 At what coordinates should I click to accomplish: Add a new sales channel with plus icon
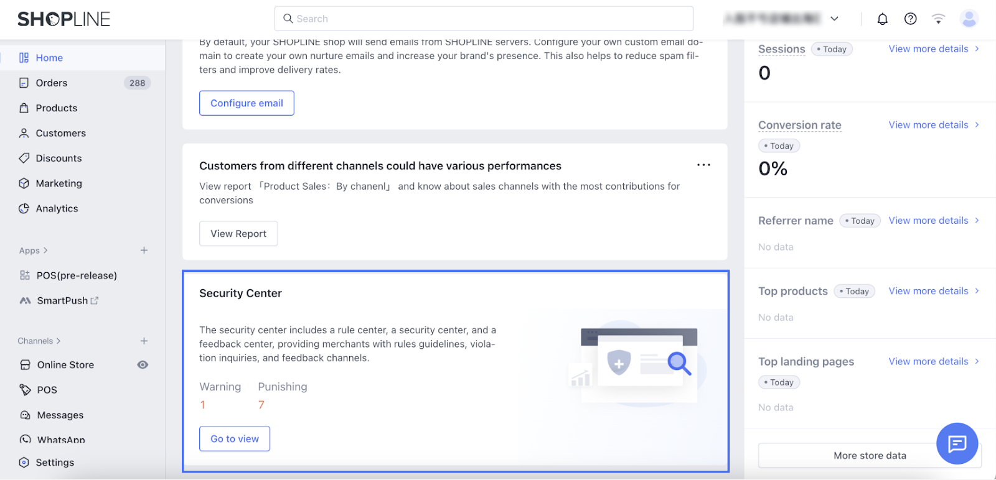click(144, 341)
